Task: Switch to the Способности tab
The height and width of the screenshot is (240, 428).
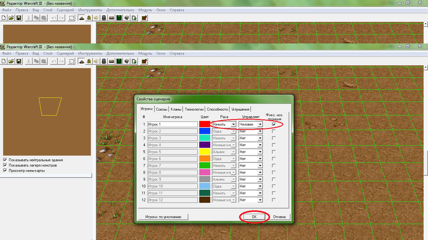Action: [217, 109]
